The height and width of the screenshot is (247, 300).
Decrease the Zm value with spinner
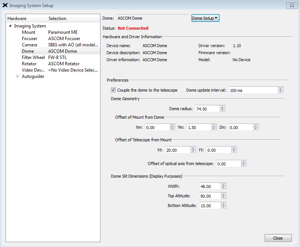[x=256, y=129]
